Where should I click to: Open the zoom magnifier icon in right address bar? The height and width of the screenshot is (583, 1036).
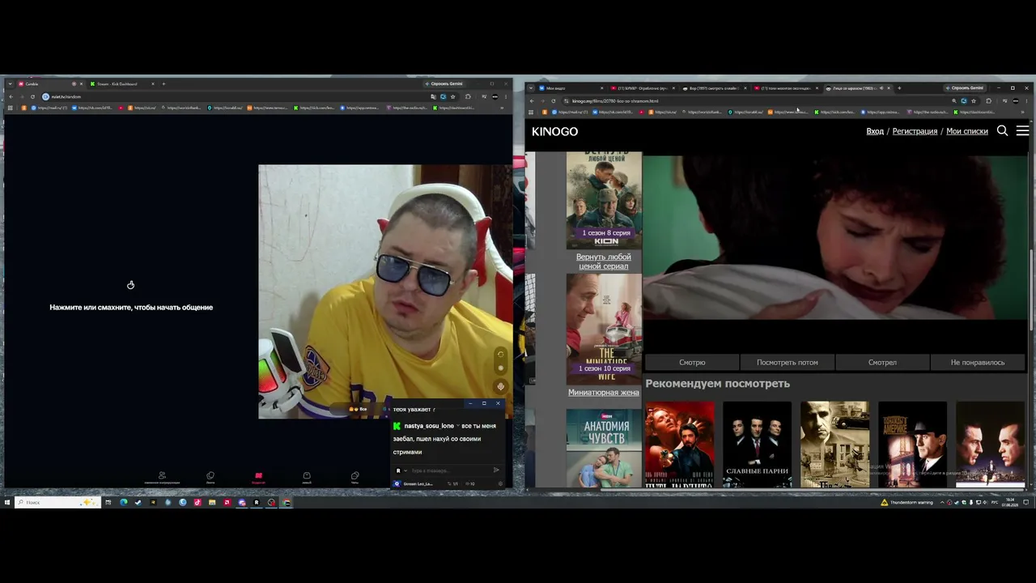pyautogui.click(x=954, y=101)
